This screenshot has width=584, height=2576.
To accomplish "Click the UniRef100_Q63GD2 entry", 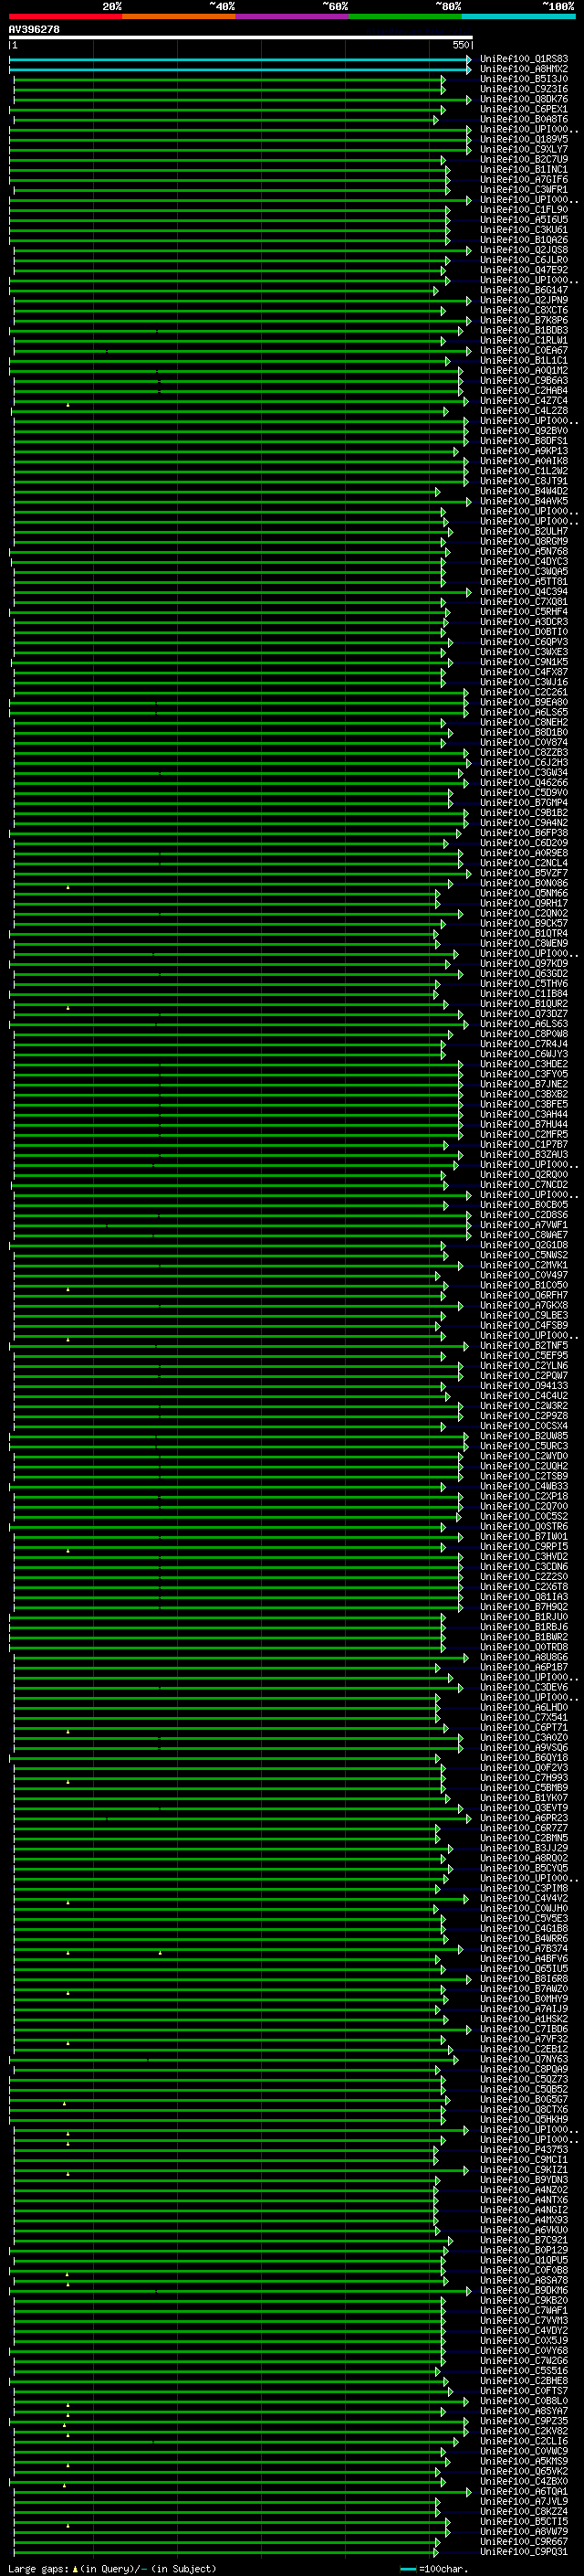I will [x=524, y=973].
